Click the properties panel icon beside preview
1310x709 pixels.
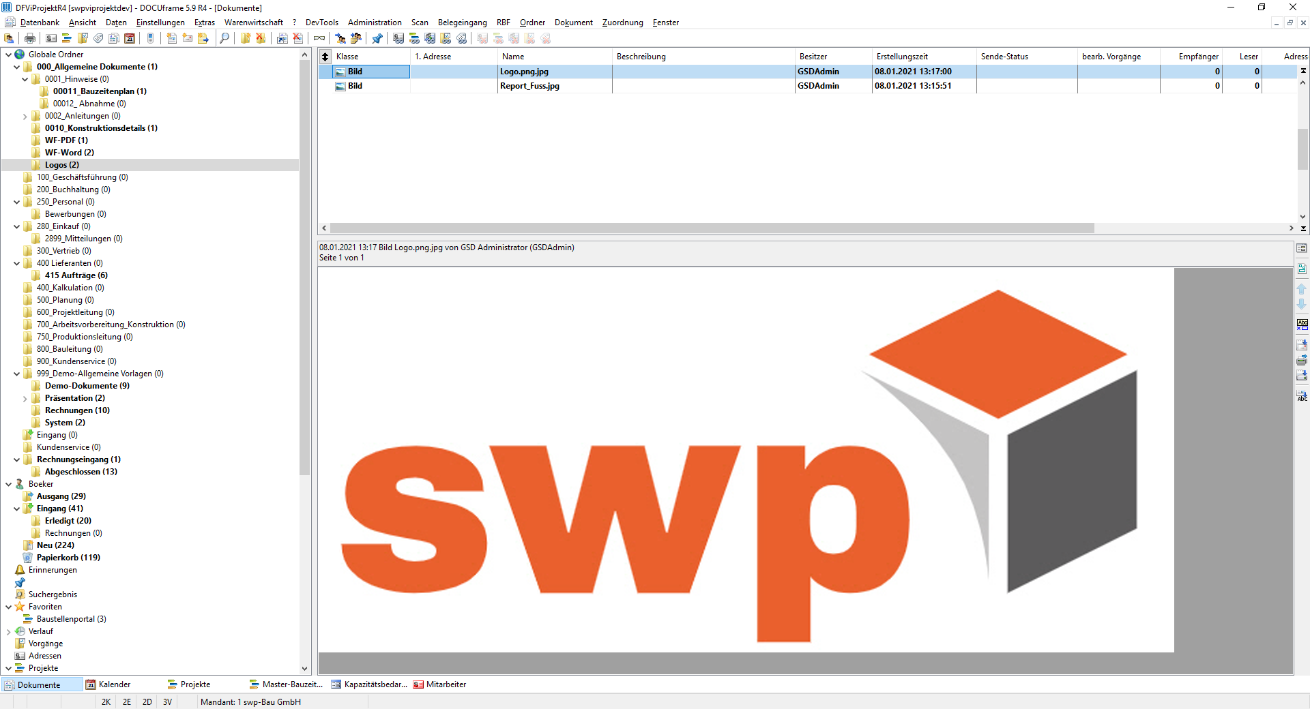[1302, 249]
